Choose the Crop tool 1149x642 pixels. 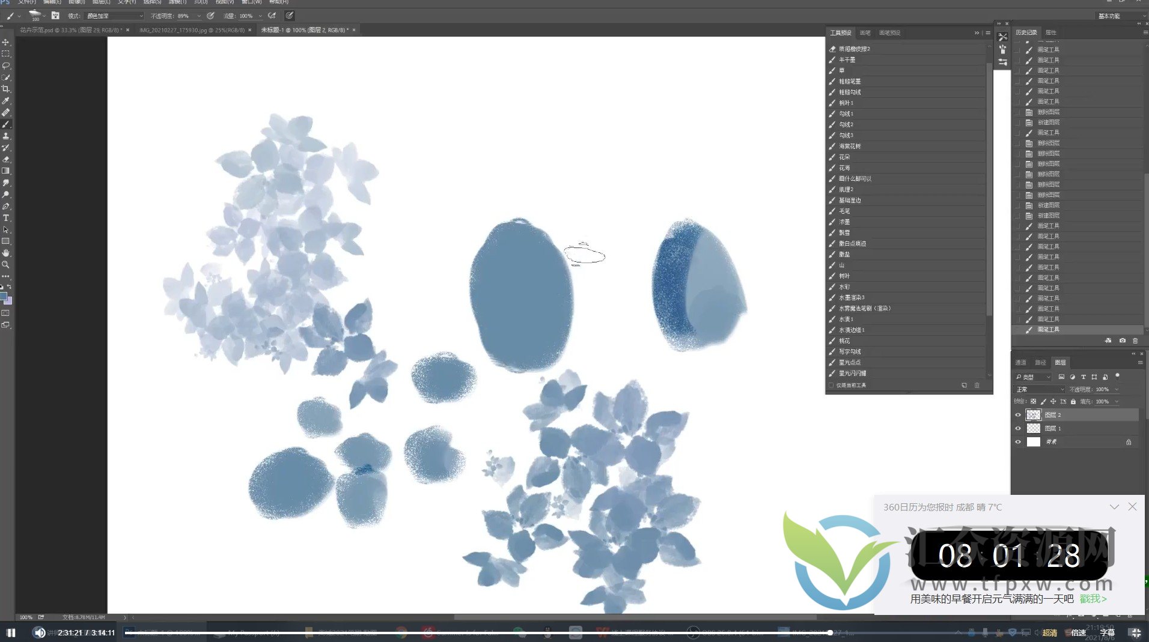point(6,89)
